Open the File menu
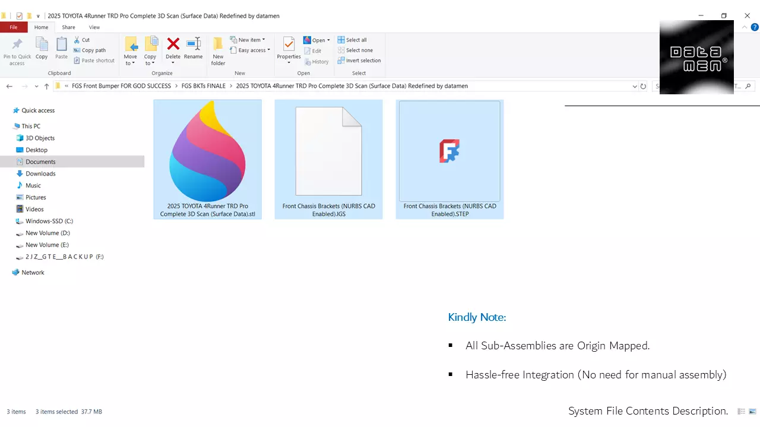This screenshot has width=760, height=427. (x=13, y=27)
